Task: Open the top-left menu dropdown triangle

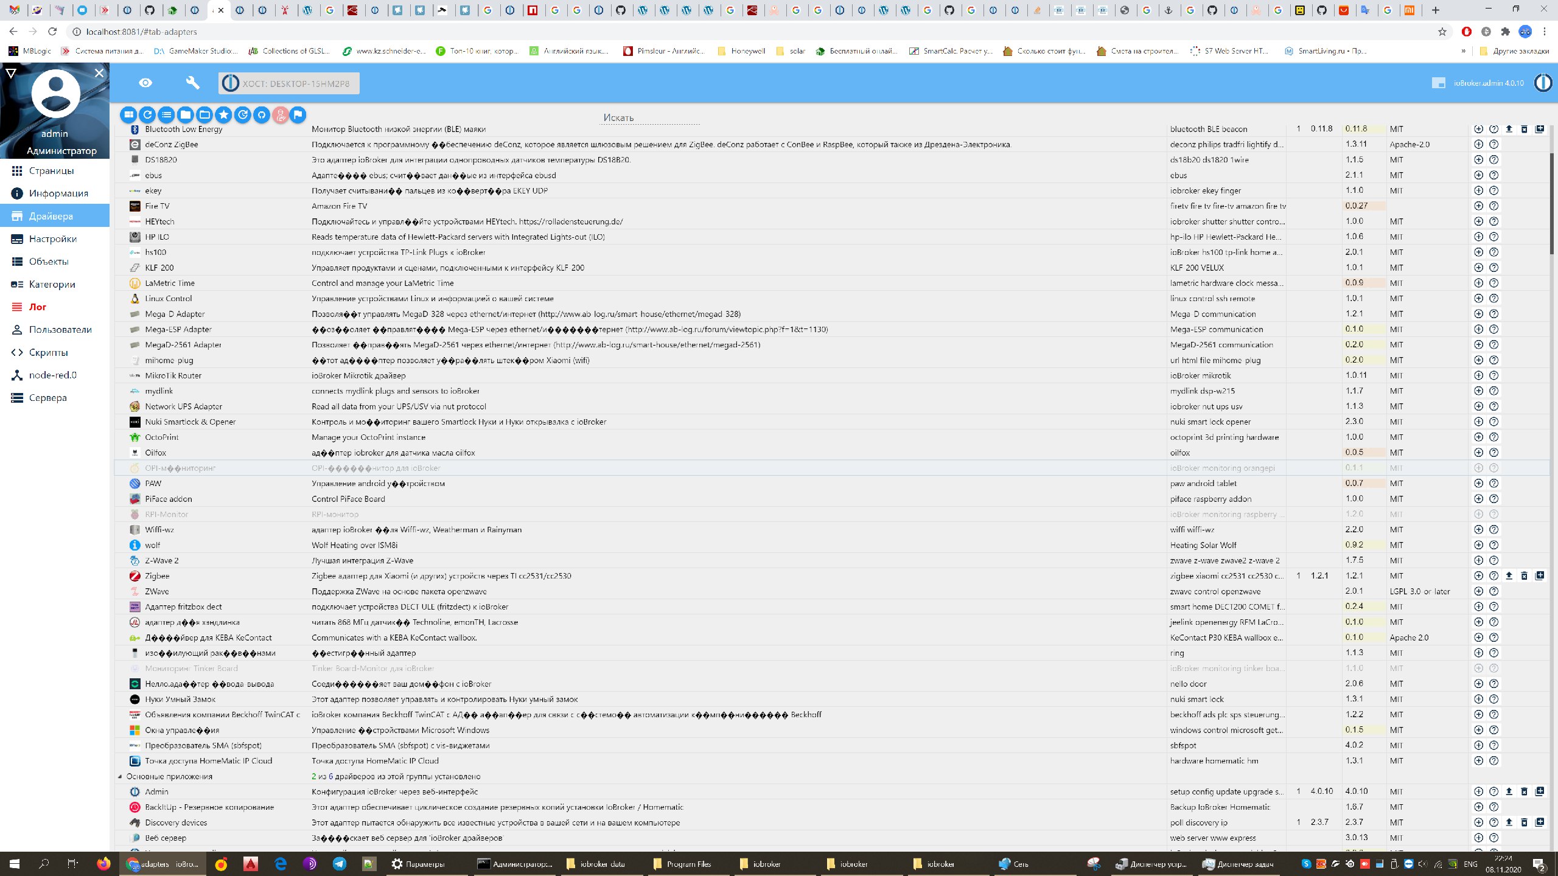Action: 10,73
